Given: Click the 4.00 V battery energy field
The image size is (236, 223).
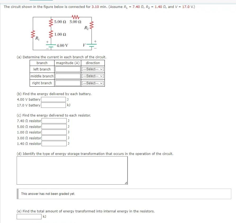Looking at the screenshot, I should [x=53, y=99].
